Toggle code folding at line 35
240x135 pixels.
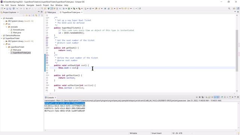(x=48, y=75)
